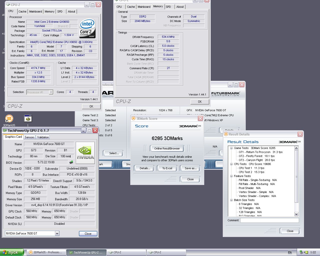Select GT2 - Firefly Forest row
Image resolution: width=320 pixels, height=256 pixels.
(257, 156)
